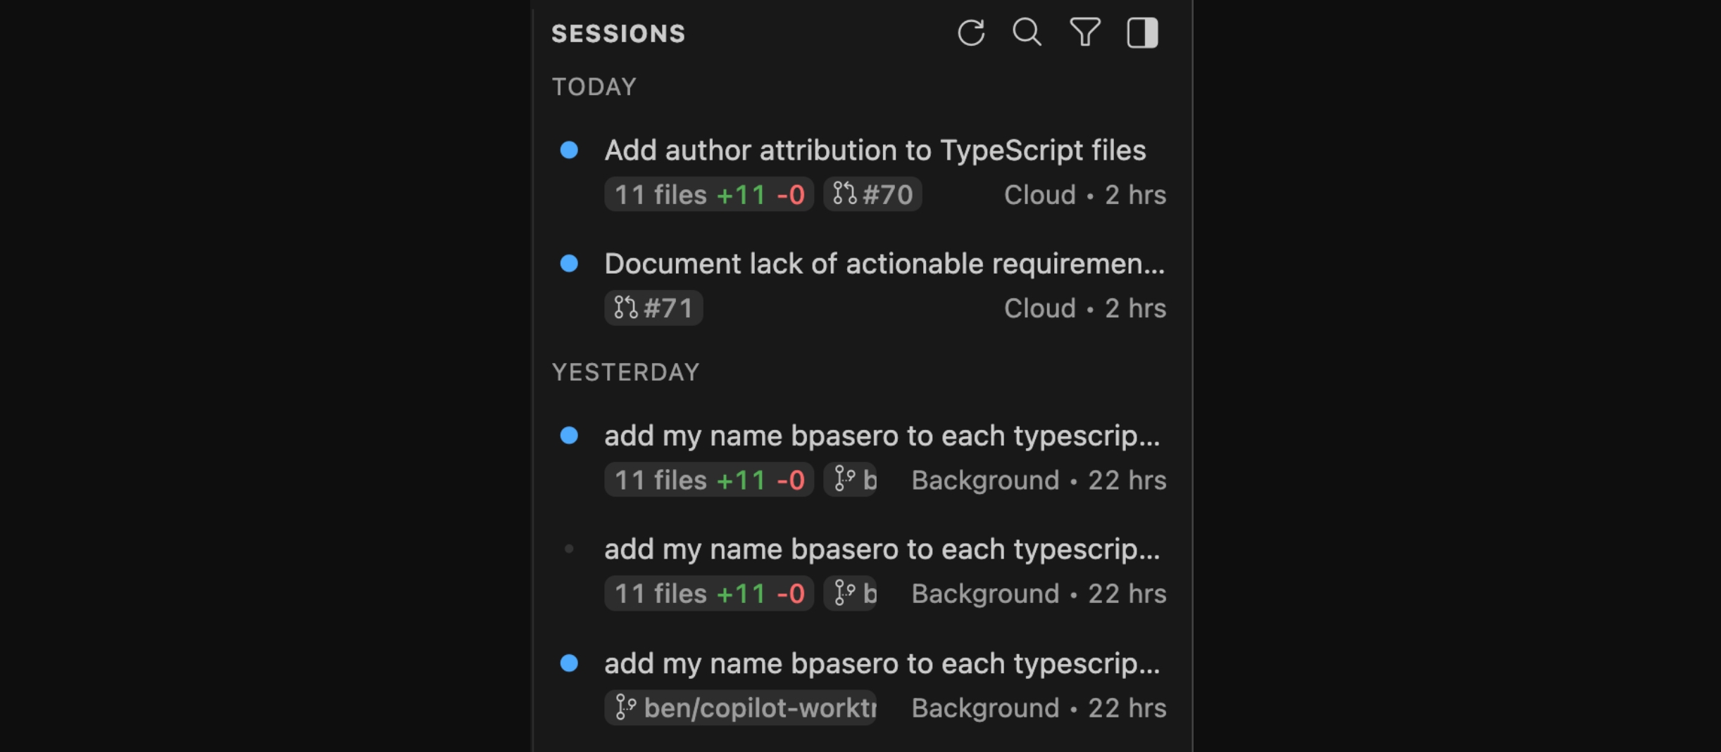Collapse the TODAY section header
The image size is (1721, 752).
coord(594,87)
